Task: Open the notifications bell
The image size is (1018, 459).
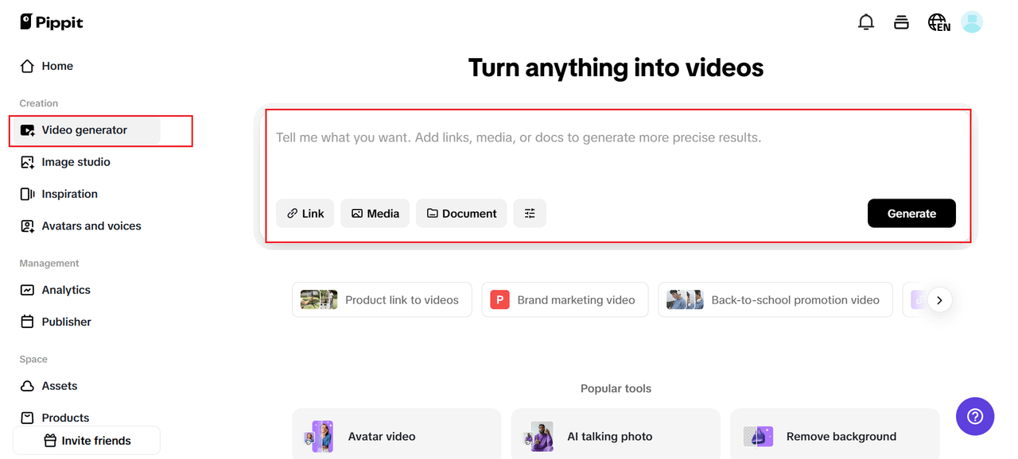Action: pyautogui.click(x=866, y=22)
